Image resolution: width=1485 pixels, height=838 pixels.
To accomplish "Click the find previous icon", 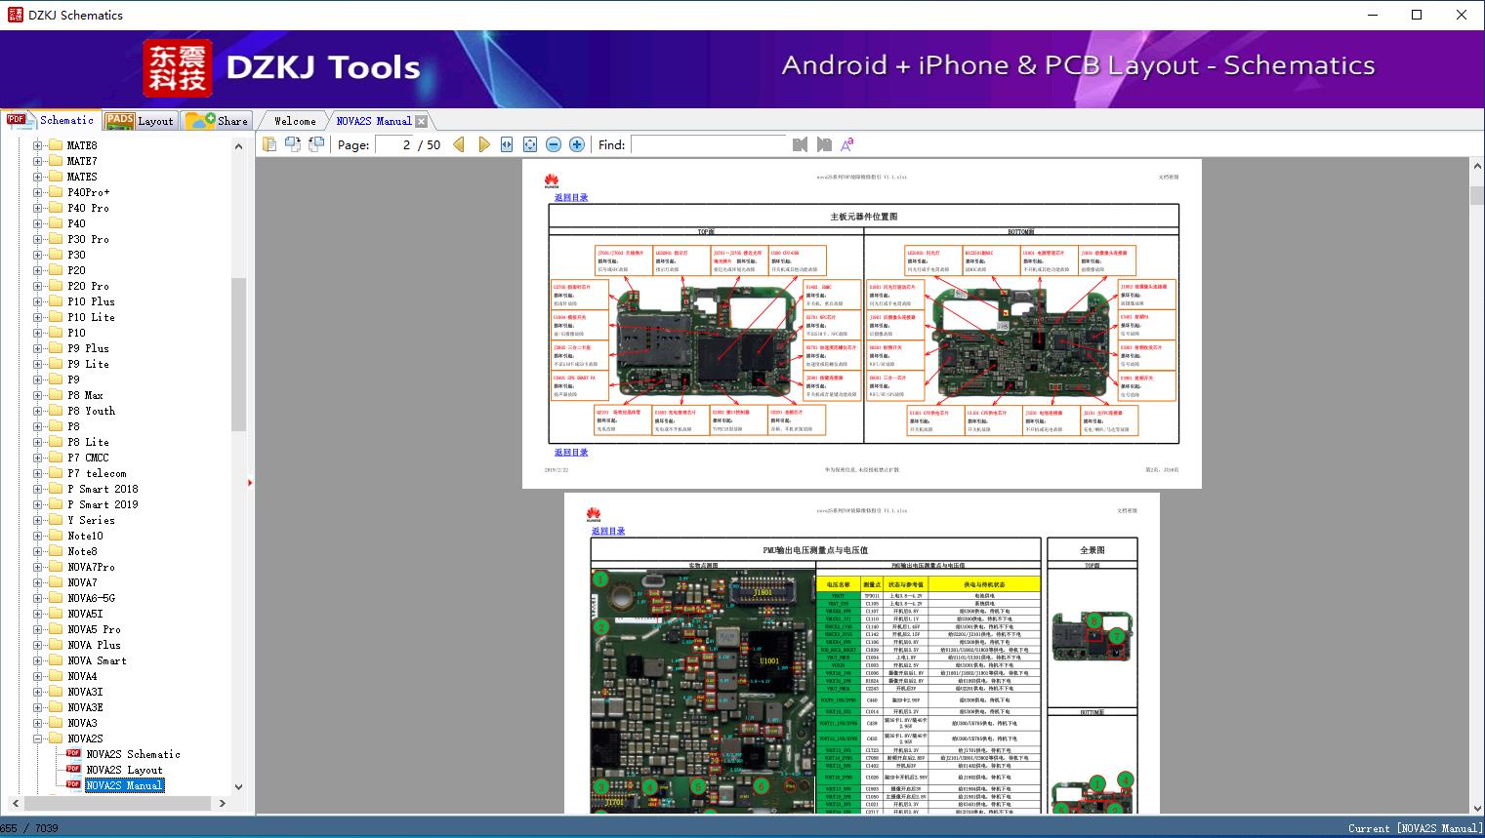I will [x=800, y=144].
